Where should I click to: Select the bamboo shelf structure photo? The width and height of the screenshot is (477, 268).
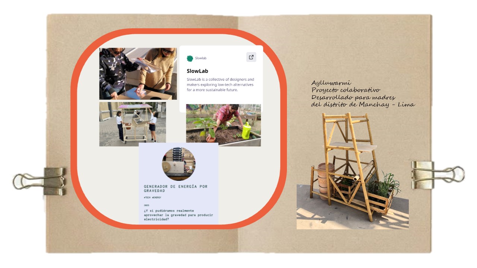(x=353, y=170)
